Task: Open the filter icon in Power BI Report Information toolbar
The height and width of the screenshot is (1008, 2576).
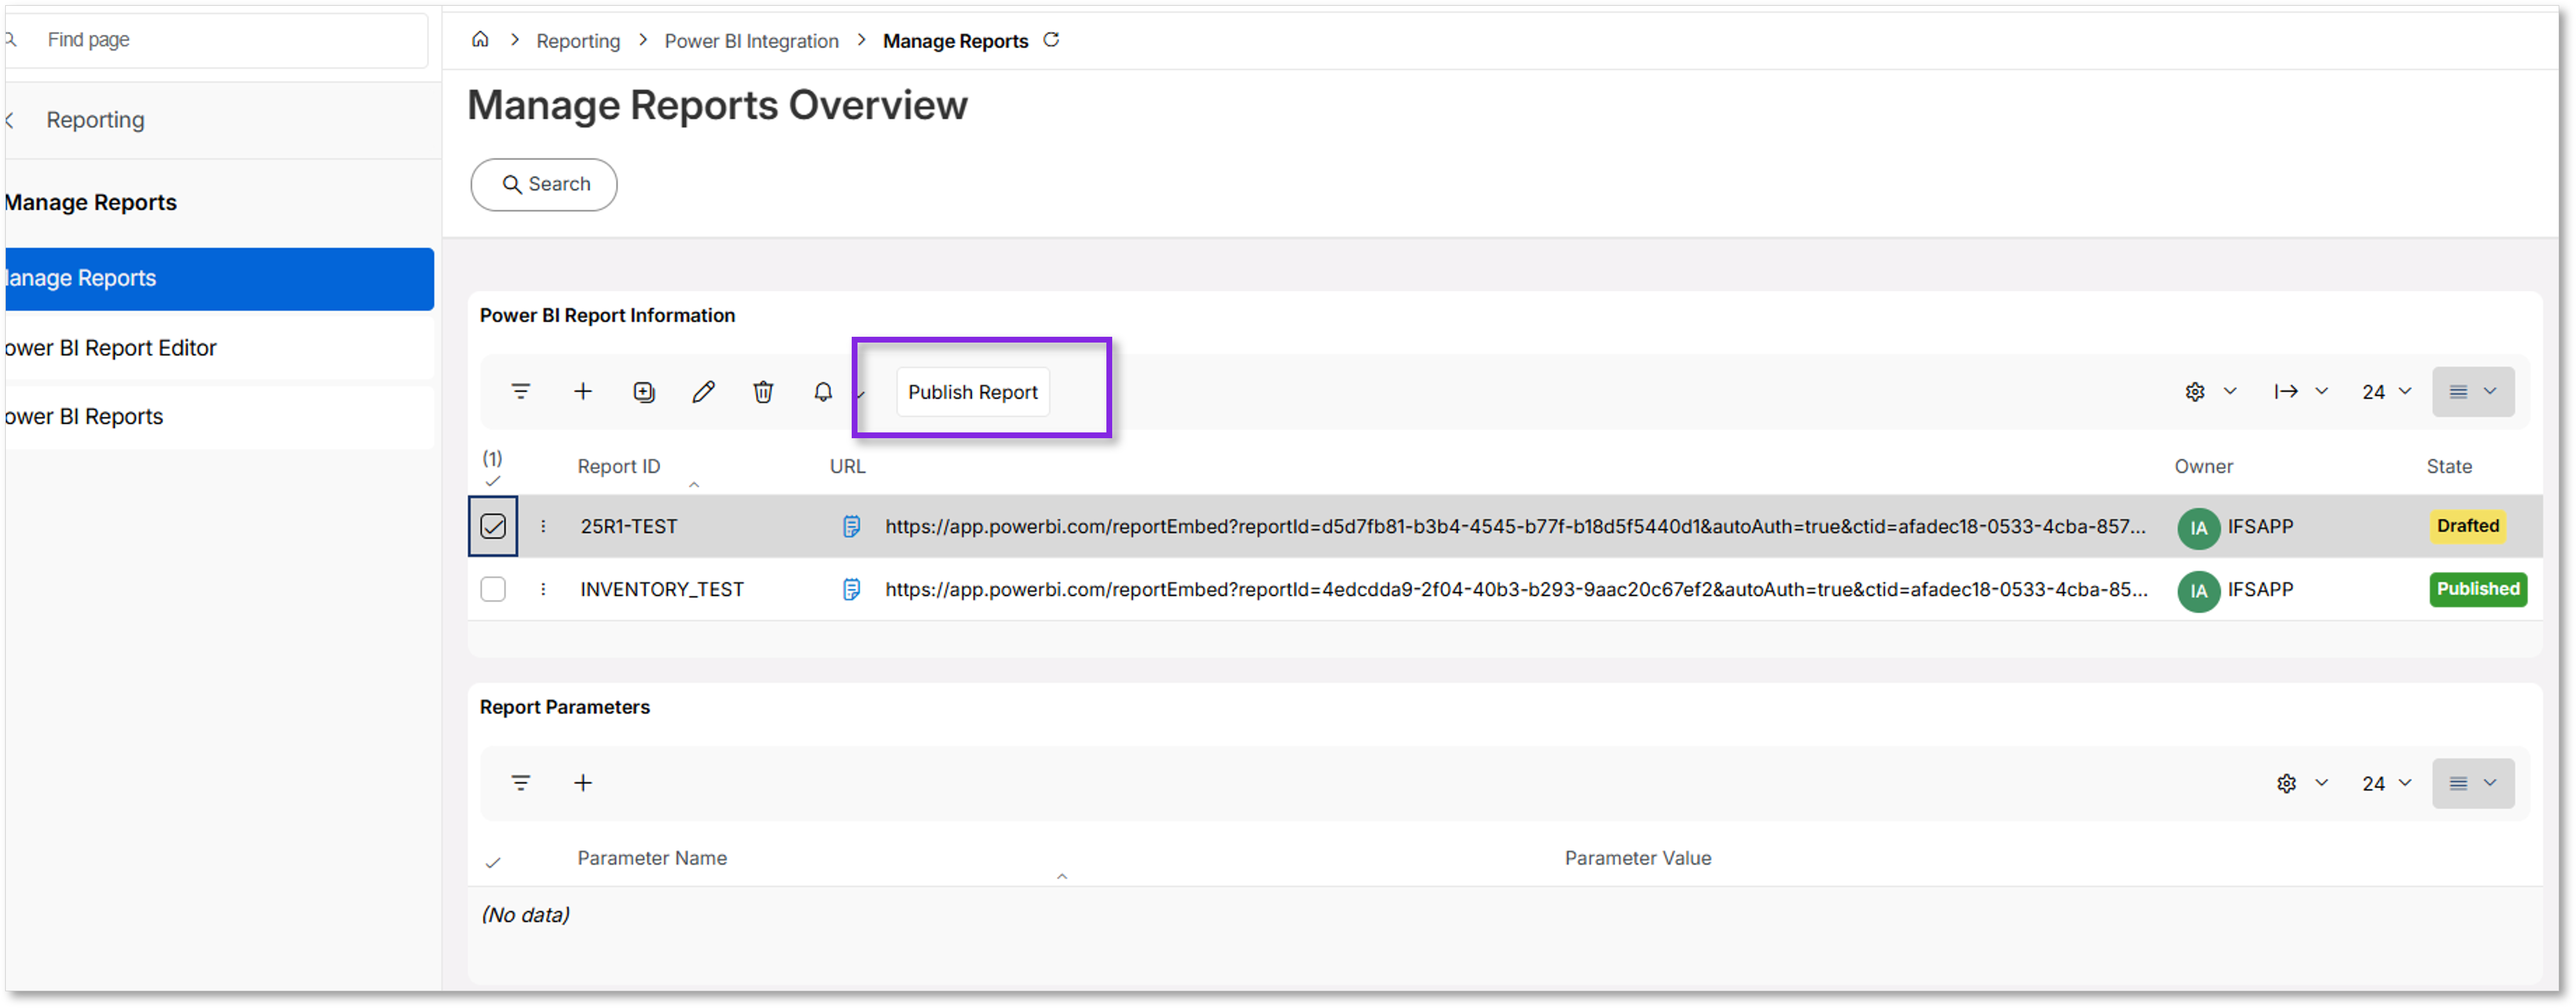Action: [x=521, y=392]
